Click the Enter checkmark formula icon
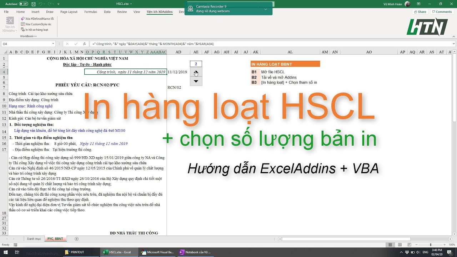 pos(76,44)
